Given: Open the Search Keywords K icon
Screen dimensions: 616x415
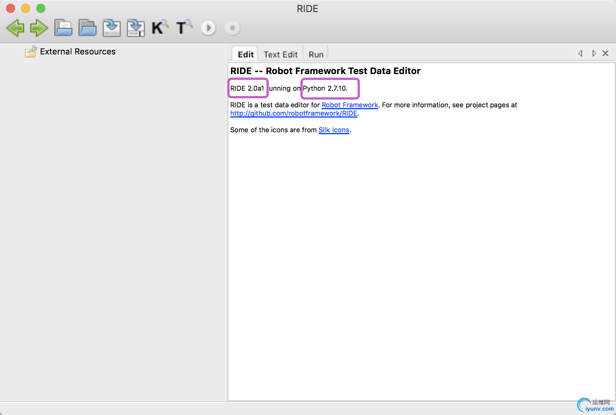Looking at the screenshot, I should (160, 27).
